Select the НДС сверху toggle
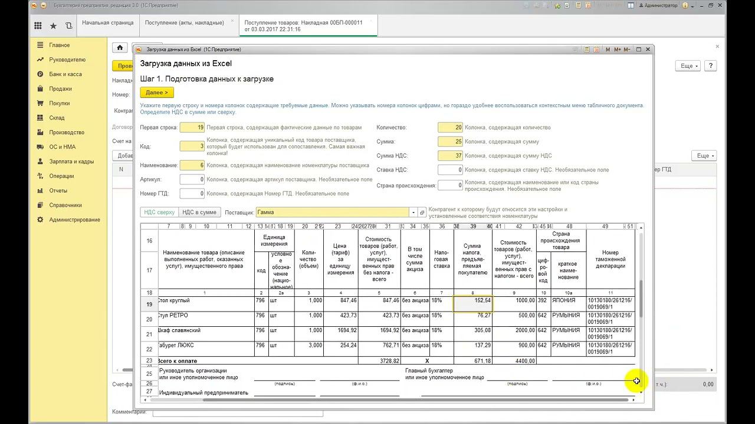Image resolution: width=755 pixels, height=424 pixels. click(x=159, y=213)
